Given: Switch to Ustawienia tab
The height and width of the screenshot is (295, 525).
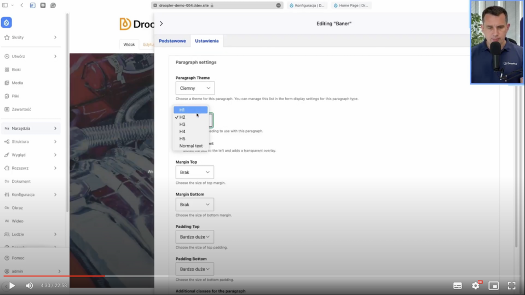Looking at the screenshot, I should click(x=206, y=41).
